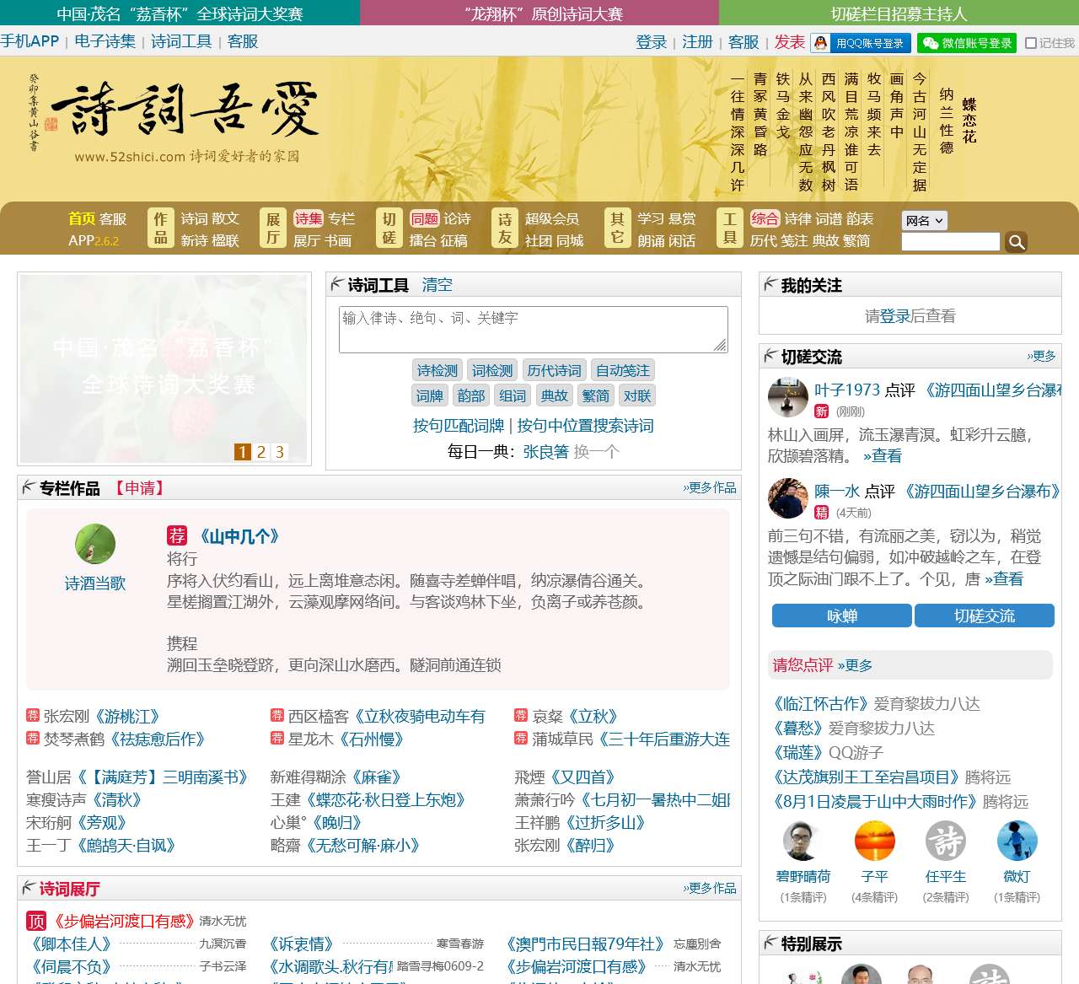Click the 组词 tool button
The width and height of the screenshot is (1079, 984).
tap(513, 395)
